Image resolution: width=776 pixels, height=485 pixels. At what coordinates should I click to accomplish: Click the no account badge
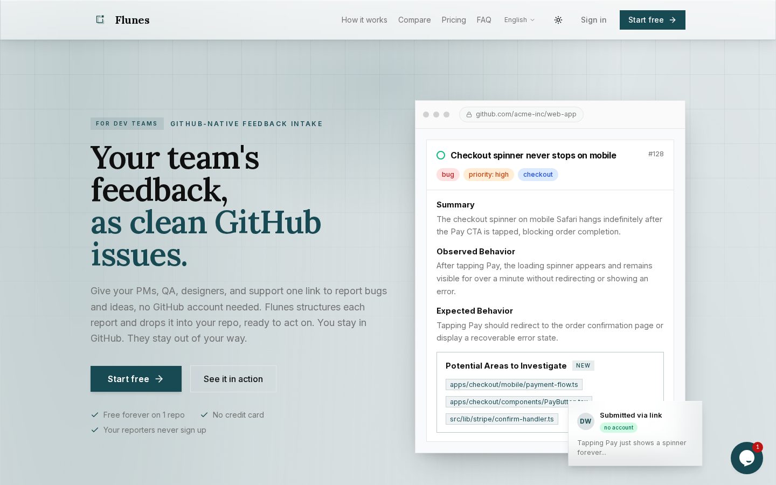coord(619,428)
